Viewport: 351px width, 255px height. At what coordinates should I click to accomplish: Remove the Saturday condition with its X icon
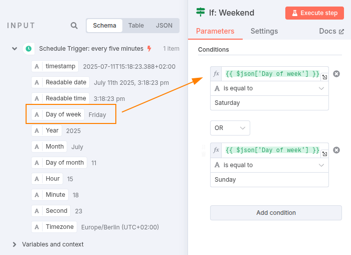[336, 74]
